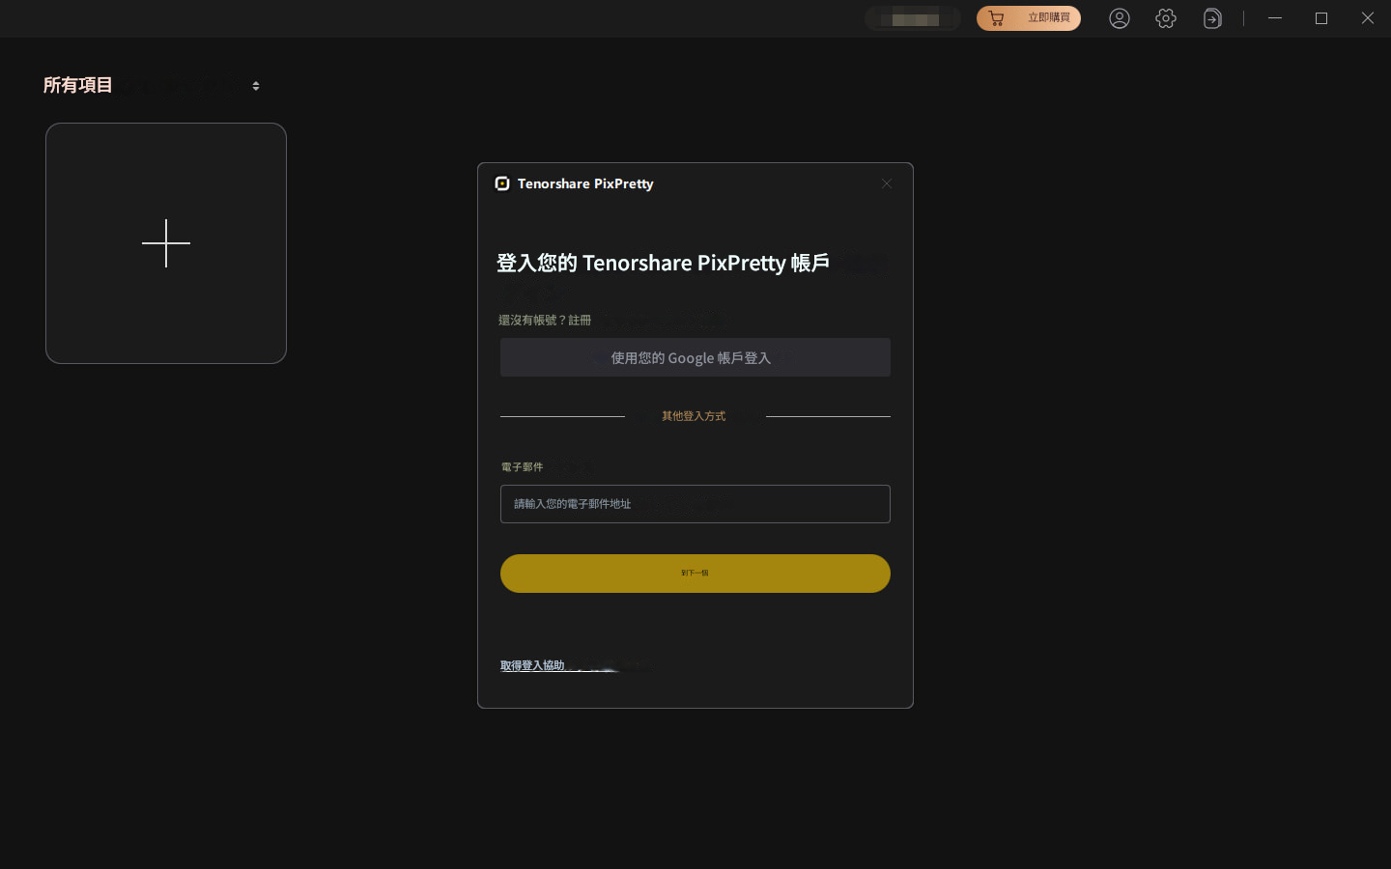The width and height of the screenshot is (1391, 869).
Task: Click the plus icon to create project
Action: point(166,243)
